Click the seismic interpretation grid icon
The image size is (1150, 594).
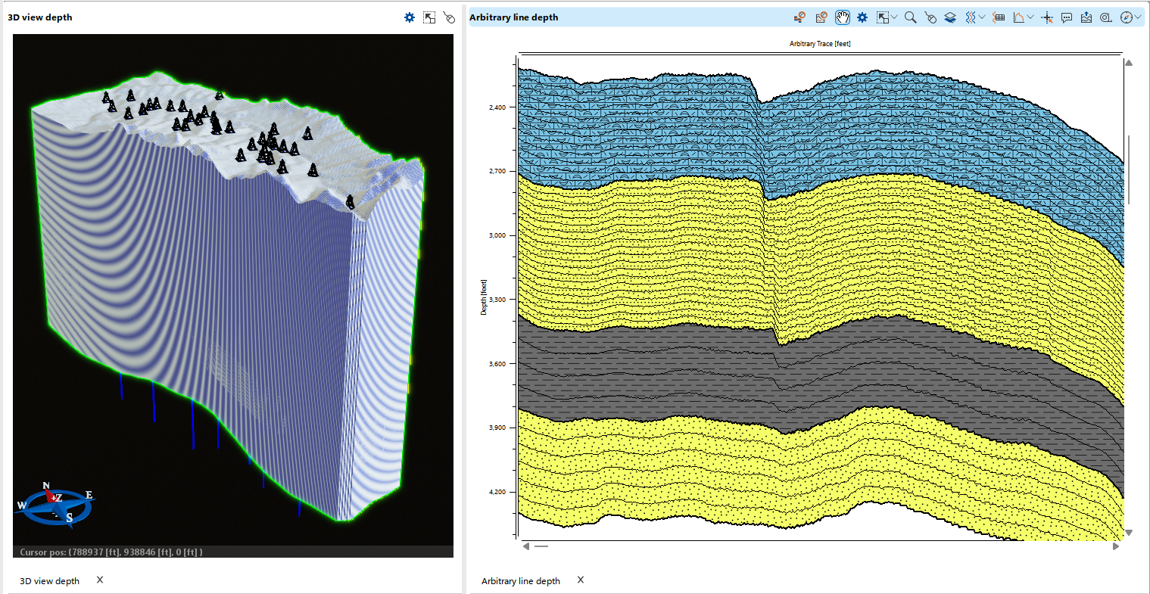coord(1000,17)
